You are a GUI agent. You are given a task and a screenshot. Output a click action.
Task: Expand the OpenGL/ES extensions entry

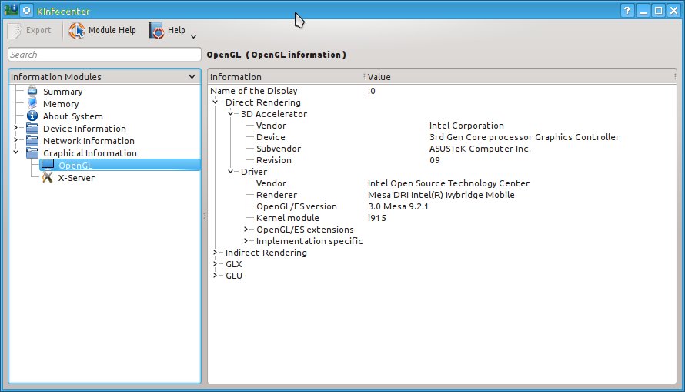246,230
